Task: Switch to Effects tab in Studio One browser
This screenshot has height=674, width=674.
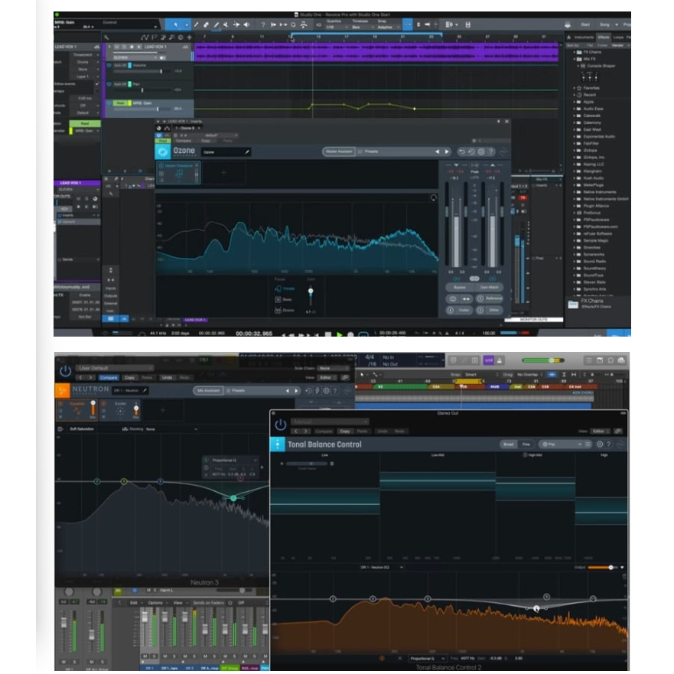Action: pos(604,37)
